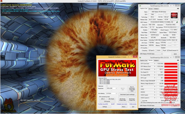185x114 pixels.
Task: Click the GPU Load red graph bar
Action: point(171,78)
